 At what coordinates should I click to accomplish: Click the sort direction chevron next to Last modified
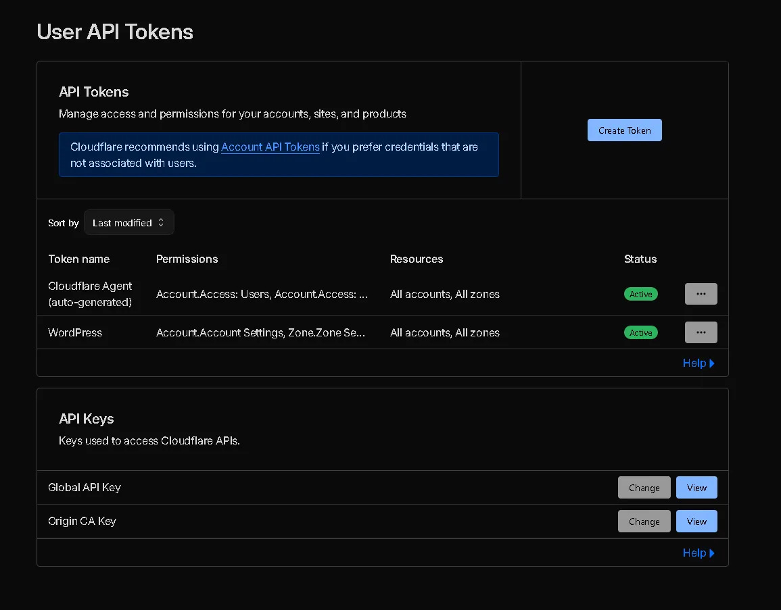point(161,222)
